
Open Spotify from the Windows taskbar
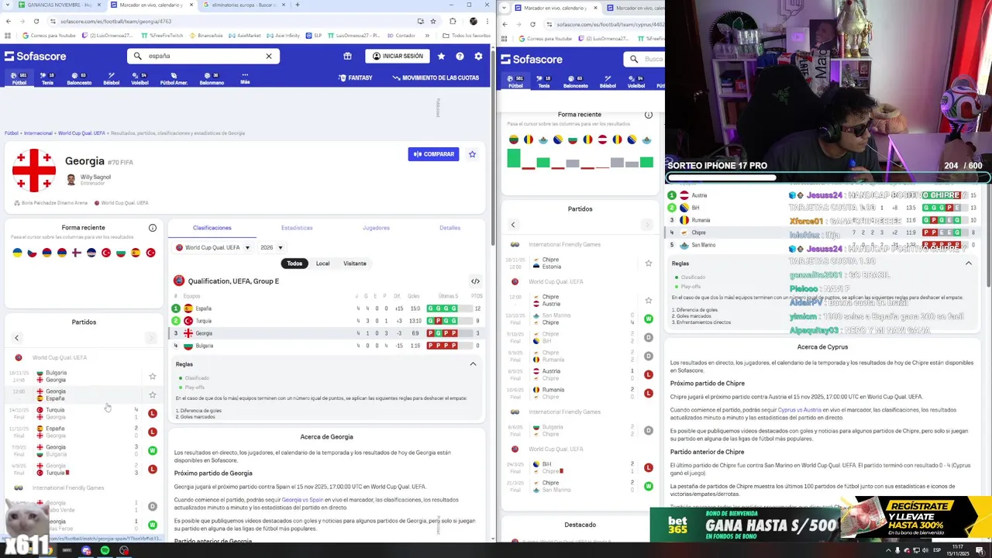point(105,550)
